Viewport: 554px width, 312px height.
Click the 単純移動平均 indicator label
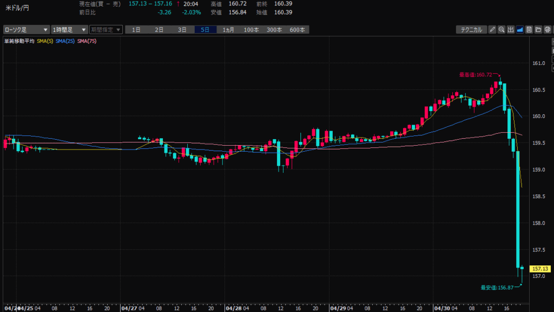(x=19, y=41)
